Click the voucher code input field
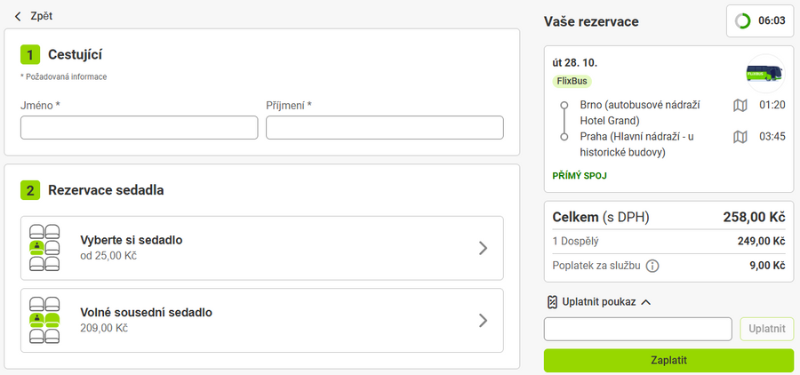 [638, 330]
